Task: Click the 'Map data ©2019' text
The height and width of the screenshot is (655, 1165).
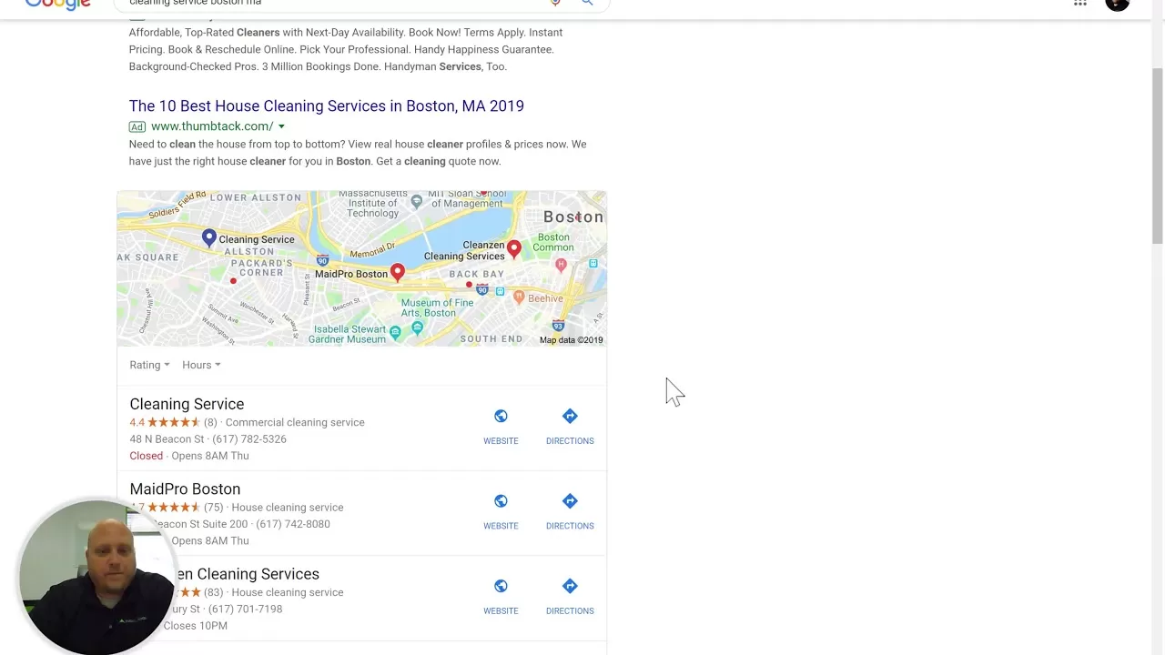Action: (x=571, y=340)
